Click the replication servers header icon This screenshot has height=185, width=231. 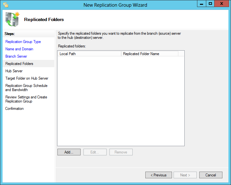click(12, 19)
